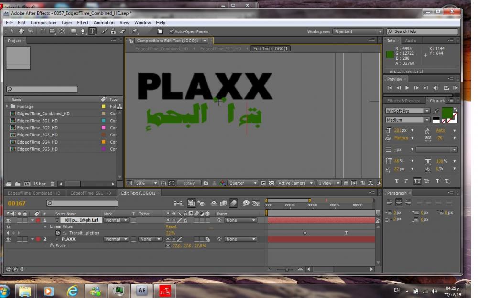Open the Workspace Standard dropdown
The height and width of the screenshot is (298, 478).
358,31
